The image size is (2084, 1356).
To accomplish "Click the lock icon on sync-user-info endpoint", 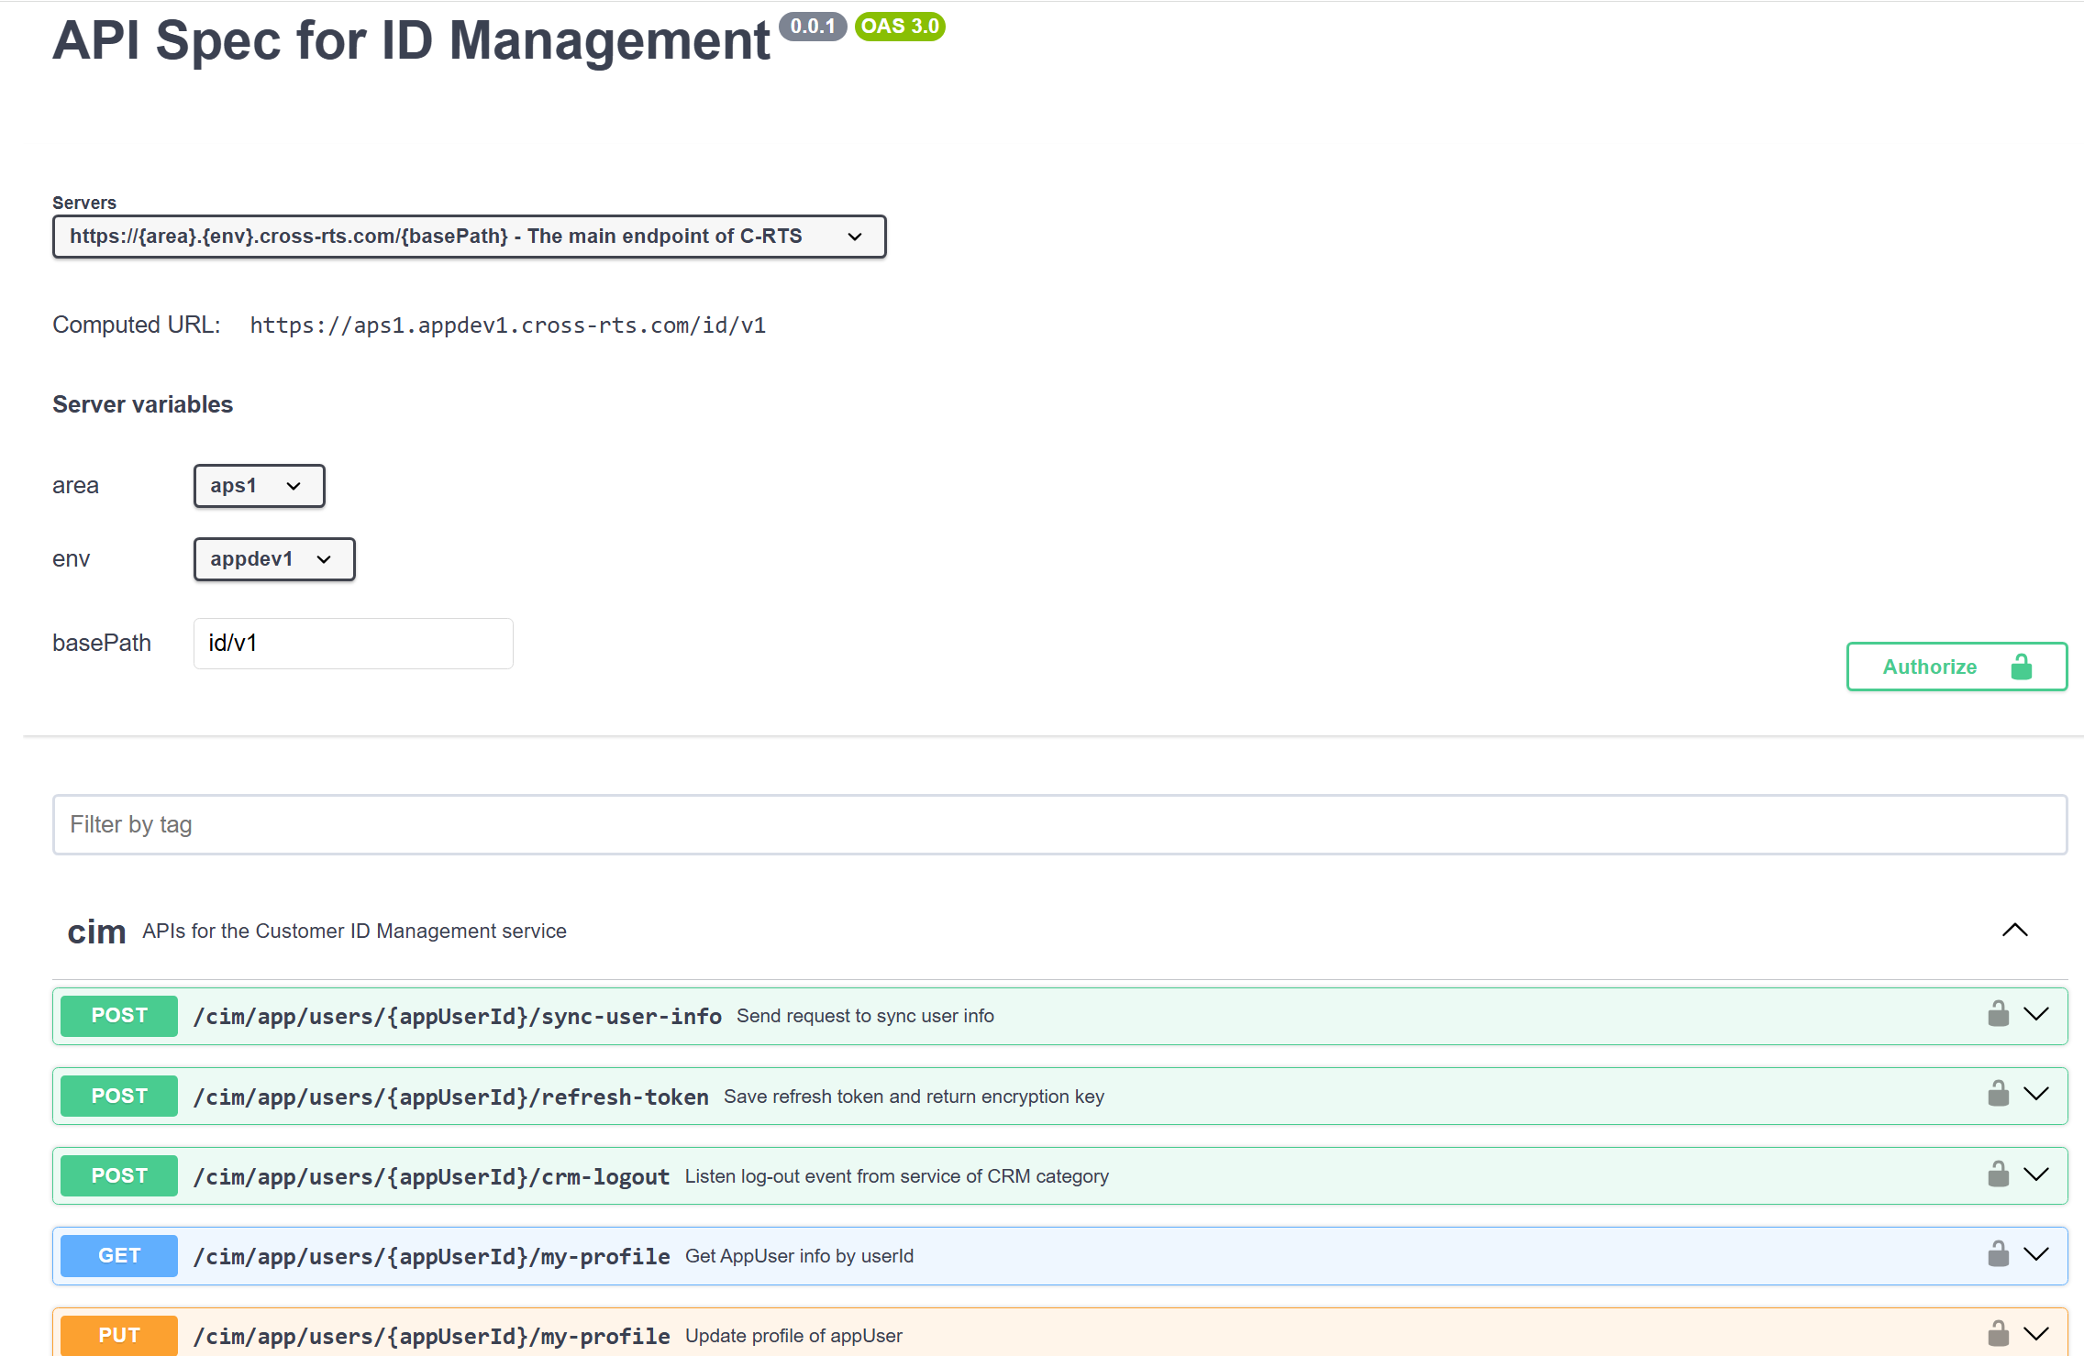I will point(1998,1014).
